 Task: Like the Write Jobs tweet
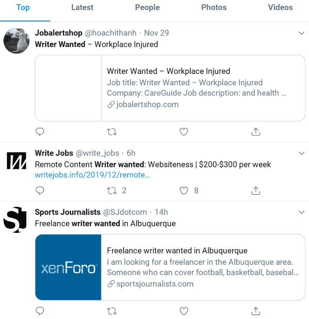pyautogui.click(x=183, y=191)
